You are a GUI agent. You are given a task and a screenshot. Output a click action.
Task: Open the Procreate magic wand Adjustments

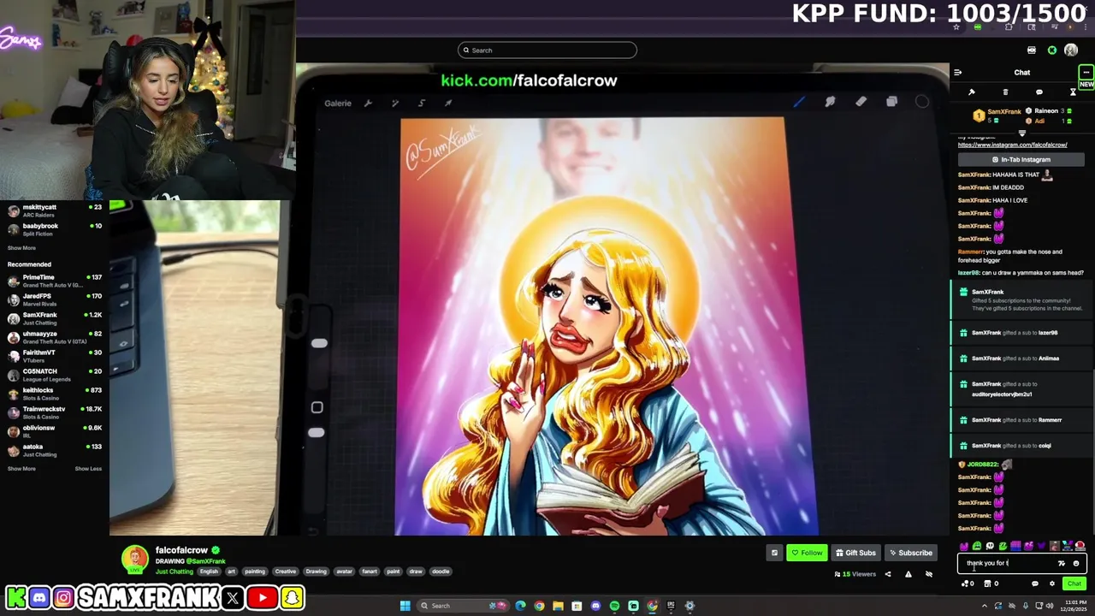(395, 104)
